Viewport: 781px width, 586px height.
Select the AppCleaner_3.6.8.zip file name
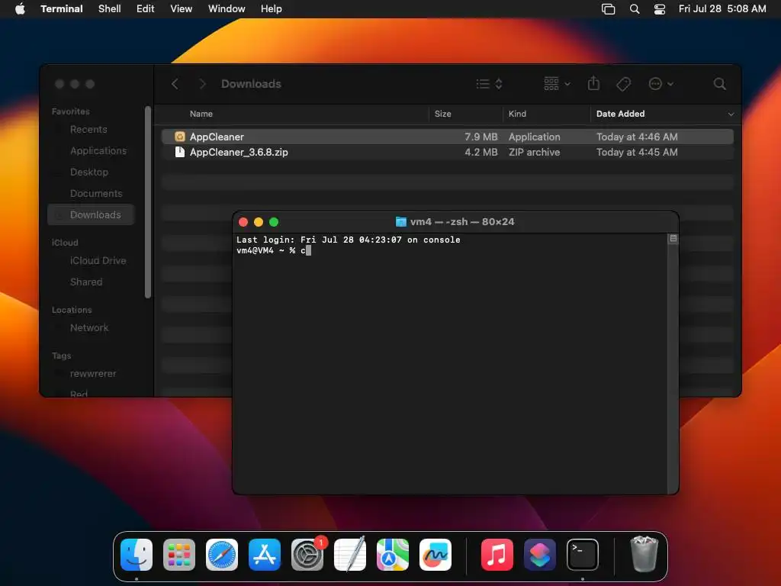(239, 152)
